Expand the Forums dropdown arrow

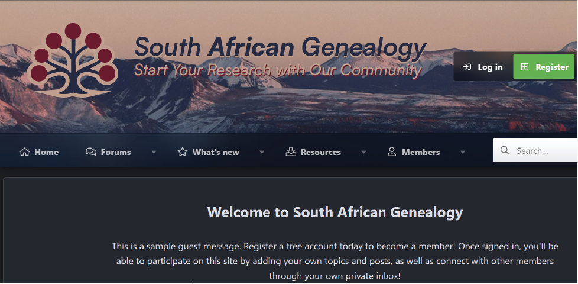click(x=154, y=152)
